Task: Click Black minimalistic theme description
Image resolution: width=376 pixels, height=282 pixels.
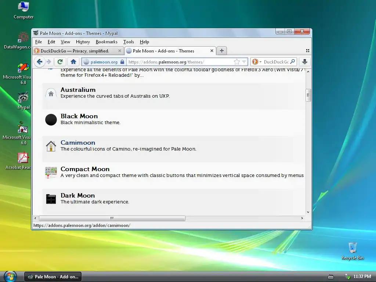Action: point(90,123)
